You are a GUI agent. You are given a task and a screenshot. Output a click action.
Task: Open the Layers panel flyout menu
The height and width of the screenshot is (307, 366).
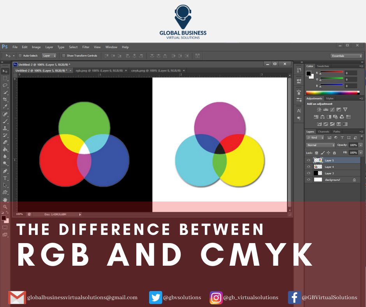click(x=361, y=132)
